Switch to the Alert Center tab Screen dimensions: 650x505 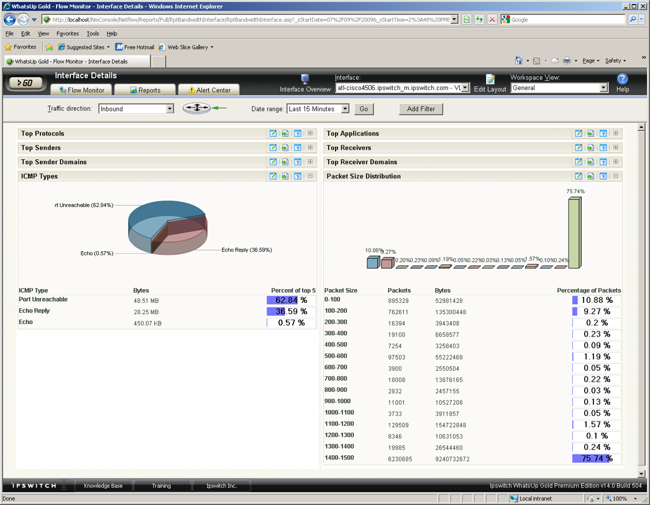209,90
